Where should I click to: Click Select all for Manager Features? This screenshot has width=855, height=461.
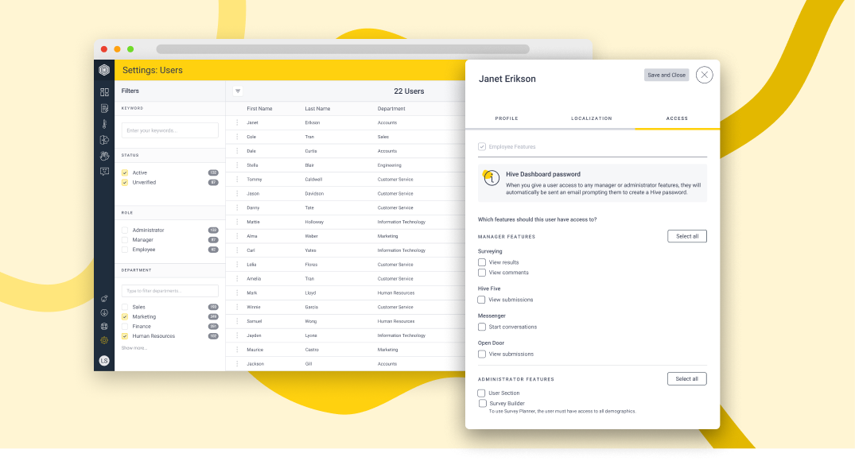687,236
